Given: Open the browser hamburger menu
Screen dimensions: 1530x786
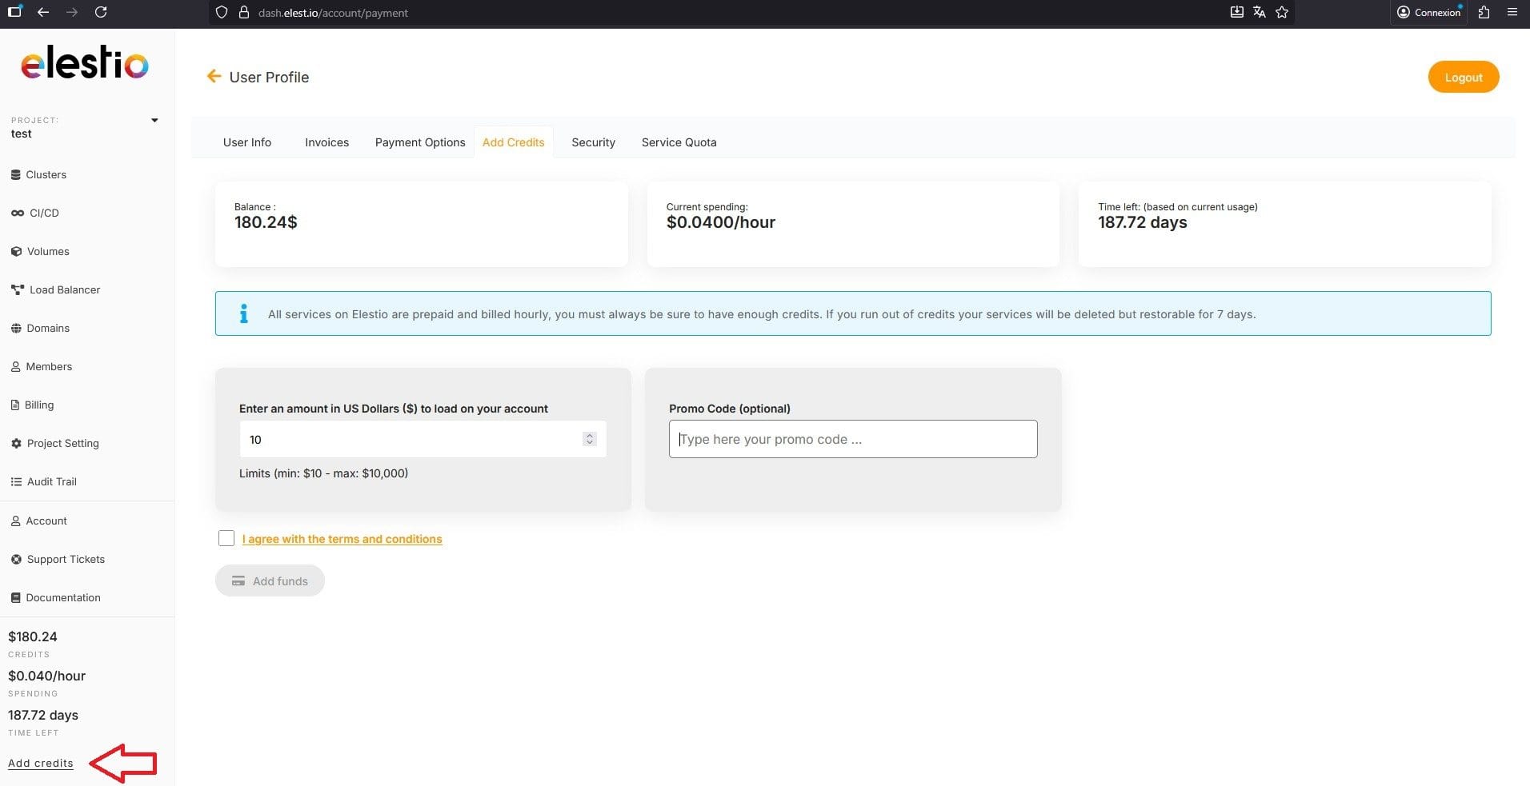Looking at the screenshot, I should [x=1512, y=12].
